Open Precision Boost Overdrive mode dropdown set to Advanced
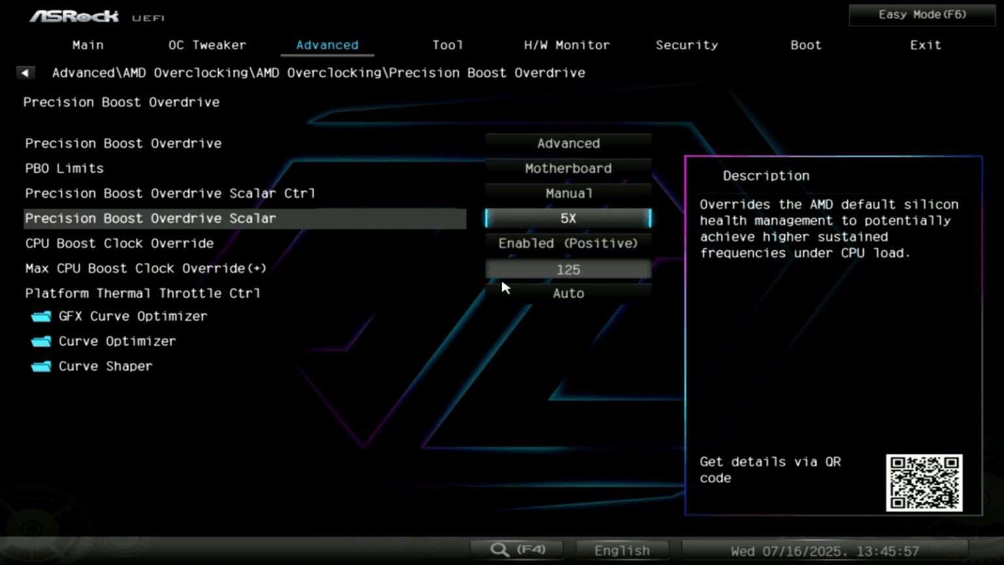 568,143
